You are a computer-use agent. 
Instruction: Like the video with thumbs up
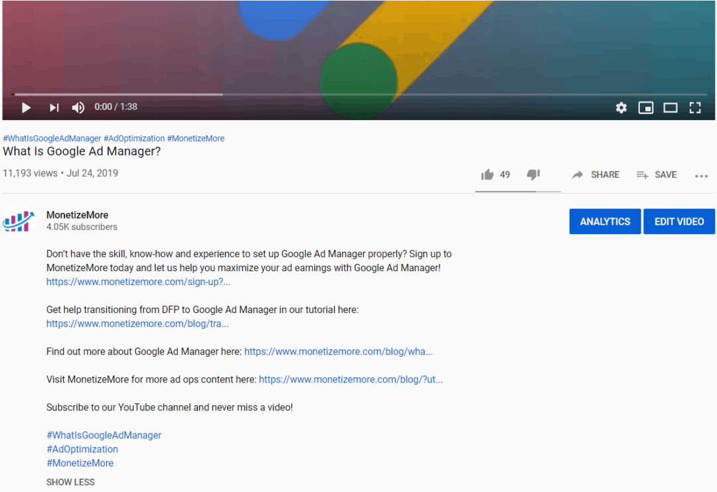coord(488,174)
